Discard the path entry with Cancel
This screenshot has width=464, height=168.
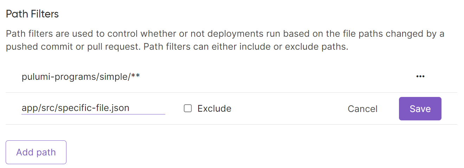click(362, 109)
